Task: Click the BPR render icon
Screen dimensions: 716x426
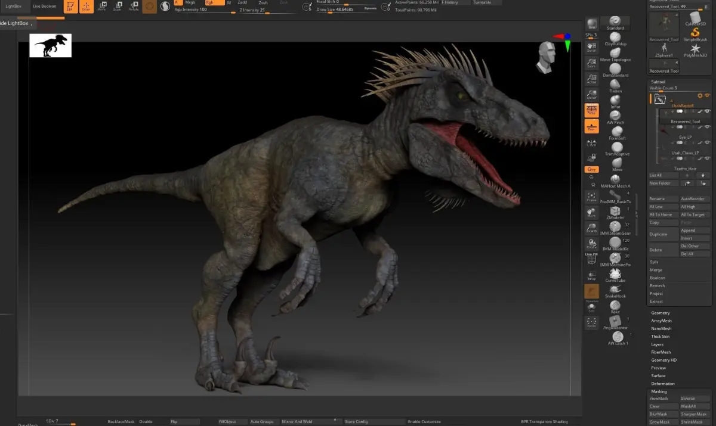Action: coord(592,23)
